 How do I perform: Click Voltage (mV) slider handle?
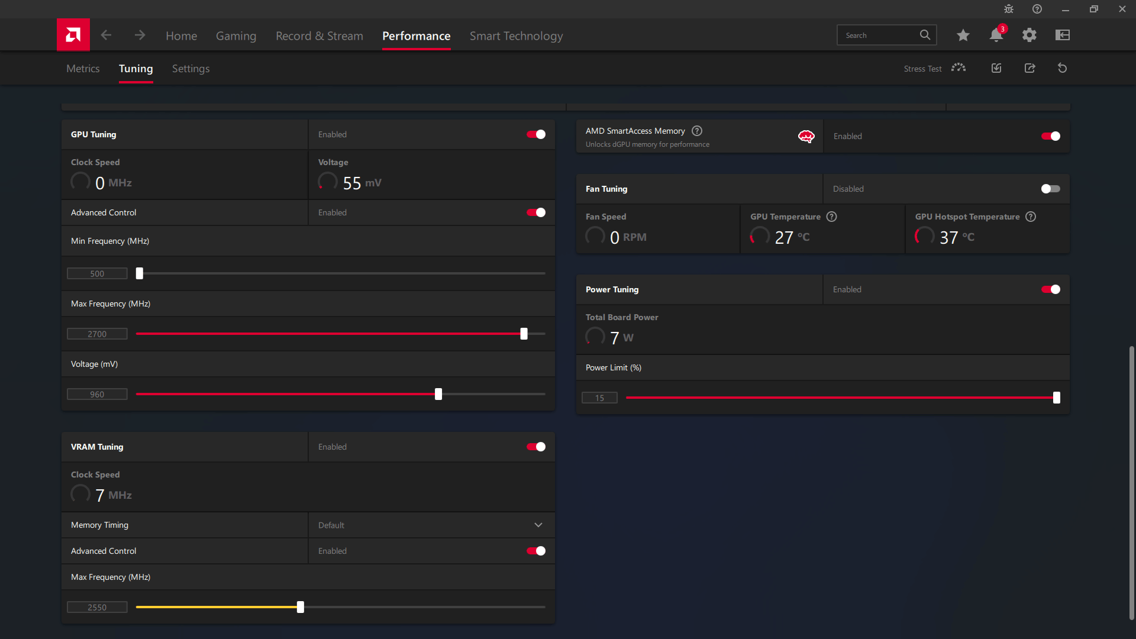click(x=438, y=394)
